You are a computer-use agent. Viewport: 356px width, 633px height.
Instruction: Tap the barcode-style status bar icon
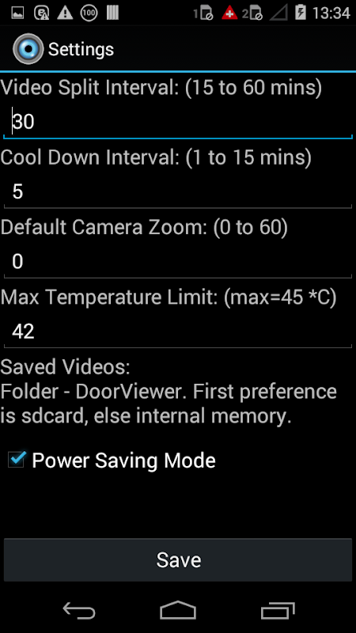(112, 13)
